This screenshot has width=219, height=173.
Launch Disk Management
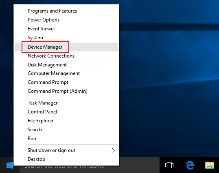(x=66, y=65)
